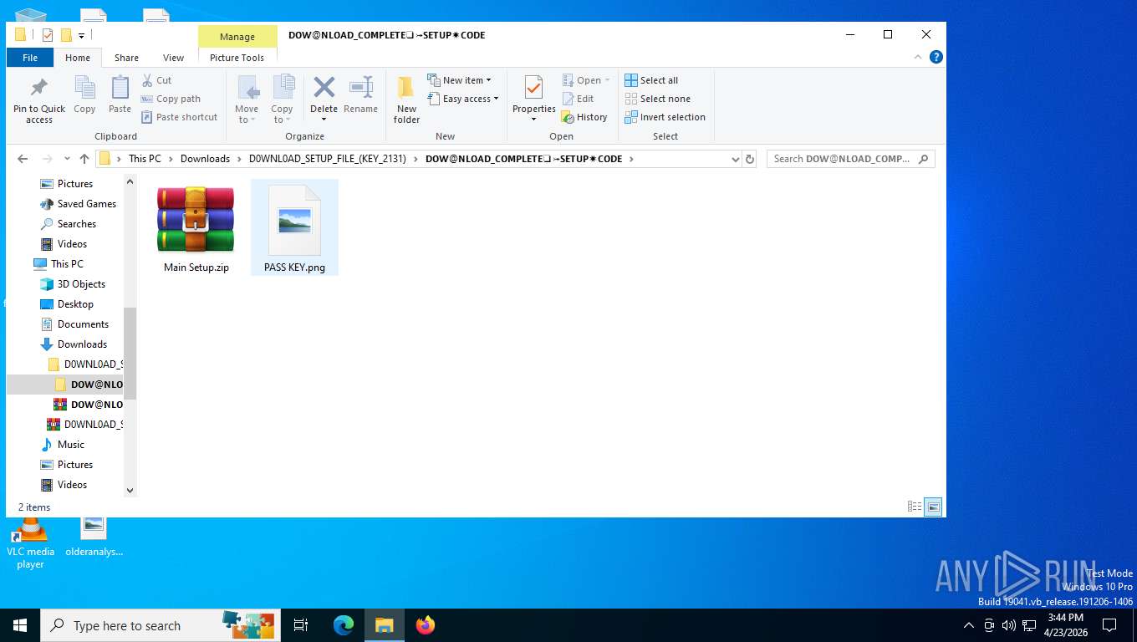Switch to the Share ribbon tab
Image resolution: width=1137 pixels, height=642 pixels.
pos(126,58)
